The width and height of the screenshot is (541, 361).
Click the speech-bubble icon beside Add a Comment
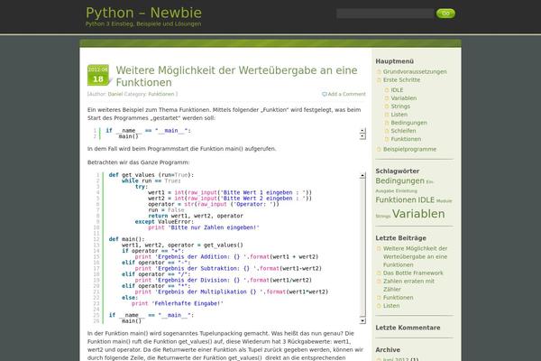(x=325, y=94)
